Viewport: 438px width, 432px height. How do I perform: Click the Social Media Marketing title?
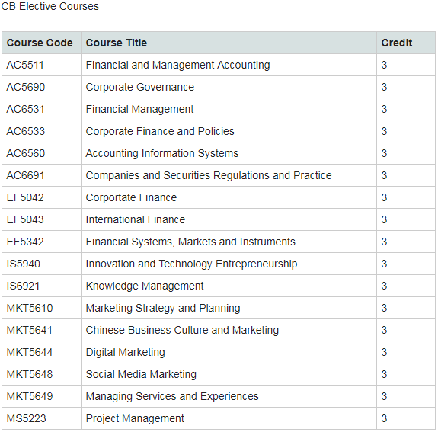click(141, 374)
